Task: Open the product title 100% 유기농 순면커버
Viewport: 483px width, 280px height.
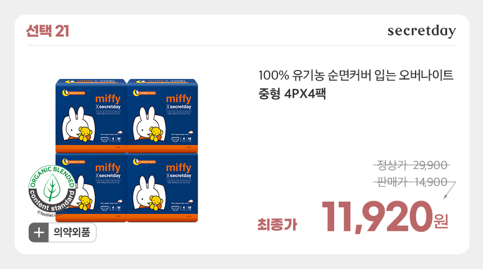Action: 356,75
